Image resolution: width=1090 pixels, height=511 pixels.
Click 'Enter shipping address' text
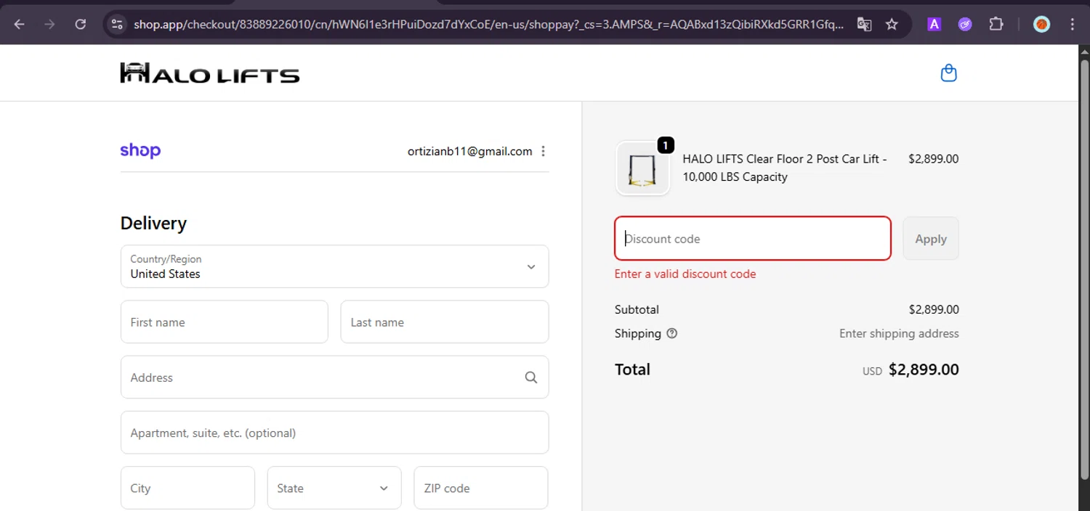[x=899, y=334]
